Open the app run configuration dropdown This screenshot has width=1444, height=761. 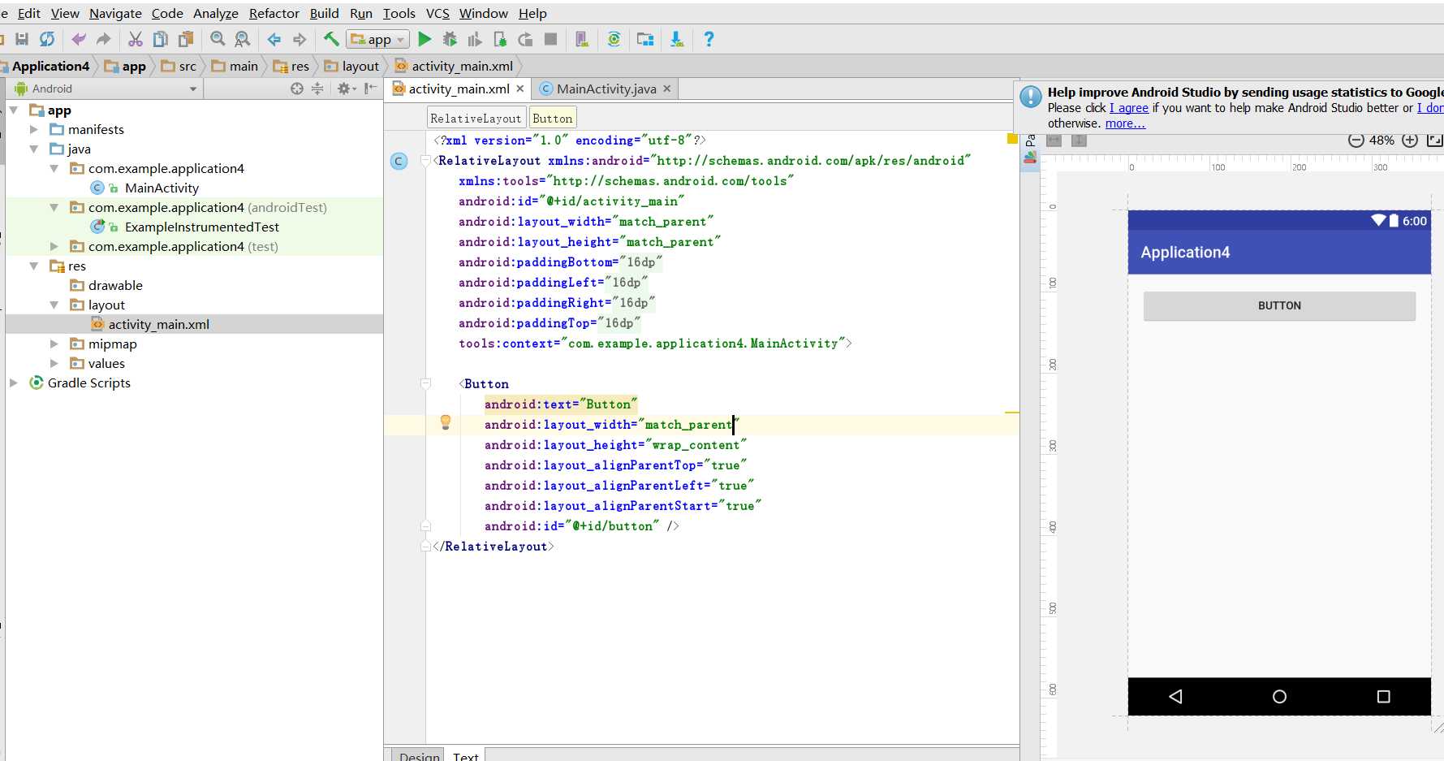(x=378, y=39)
